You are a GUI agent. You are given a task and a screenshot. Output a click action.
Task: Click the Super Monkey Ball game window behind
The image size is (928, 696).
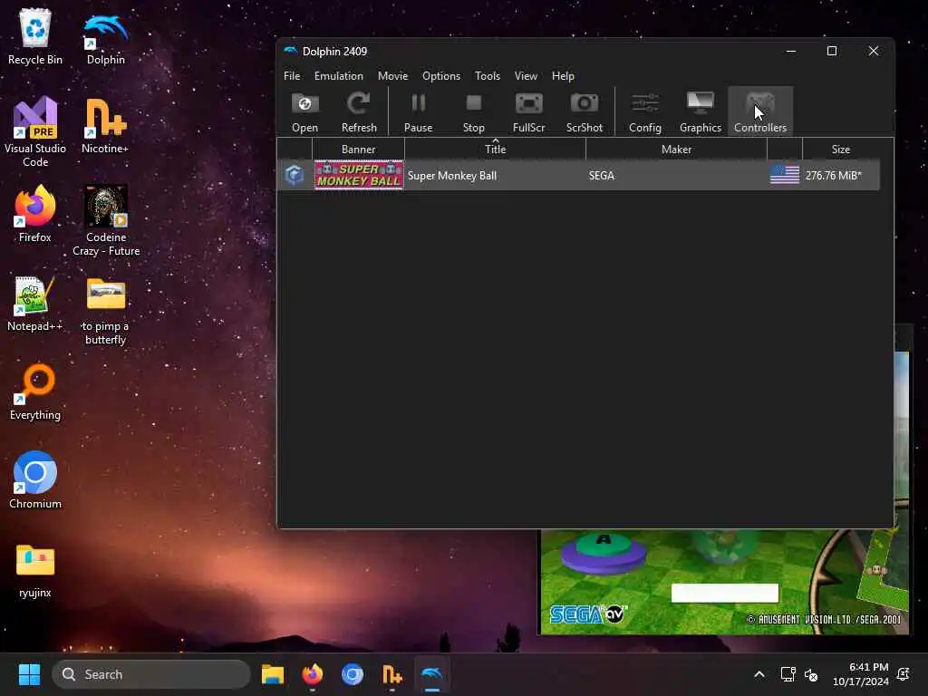pos(723,582)
